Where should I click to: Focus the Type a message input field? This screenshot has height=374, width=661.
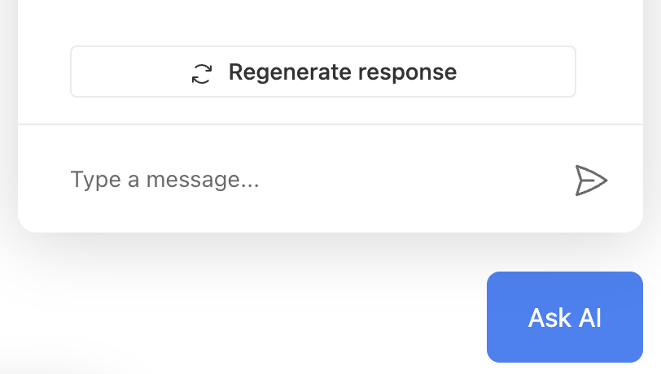[309, 180]
